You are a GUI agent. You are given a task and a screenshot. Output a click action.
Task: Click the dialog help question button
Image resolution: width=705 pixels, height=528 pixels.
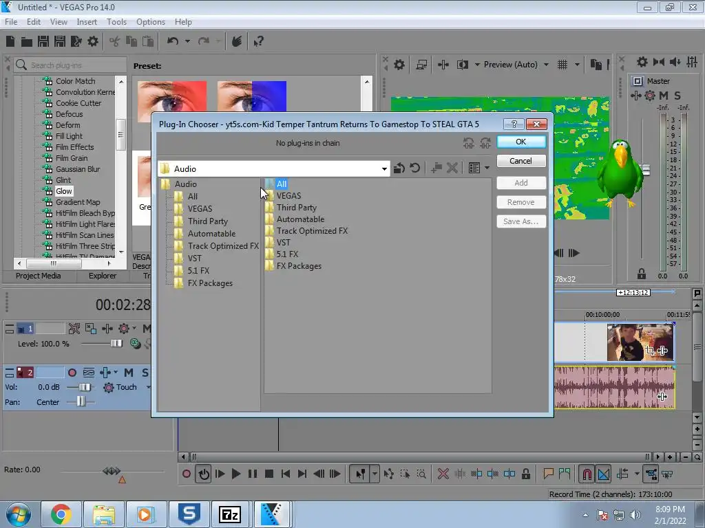514,124
